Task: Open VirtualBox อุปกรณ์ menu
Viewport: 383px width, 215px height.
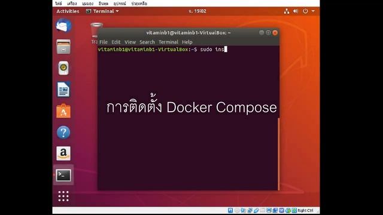Action: point(120,4)
